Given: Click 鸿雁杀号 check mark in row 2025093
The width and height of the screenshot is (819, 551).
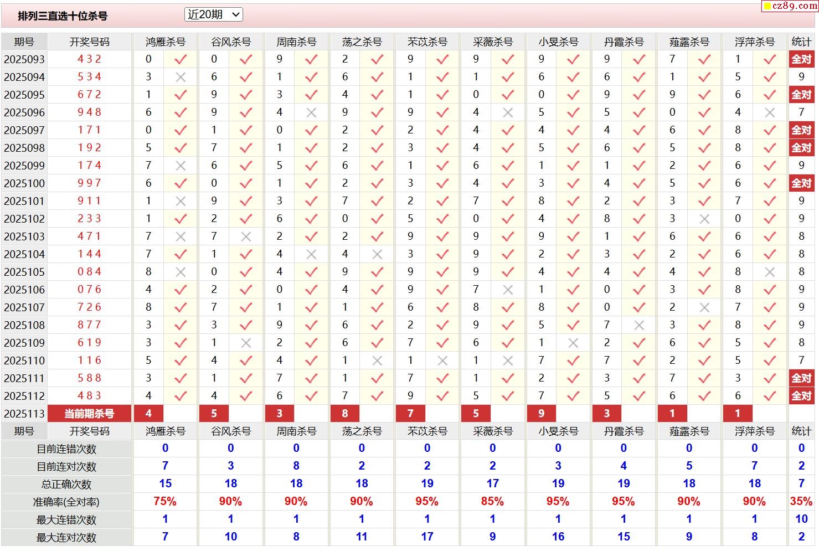Looking at the screenshot, I should (x=181, y=59).
